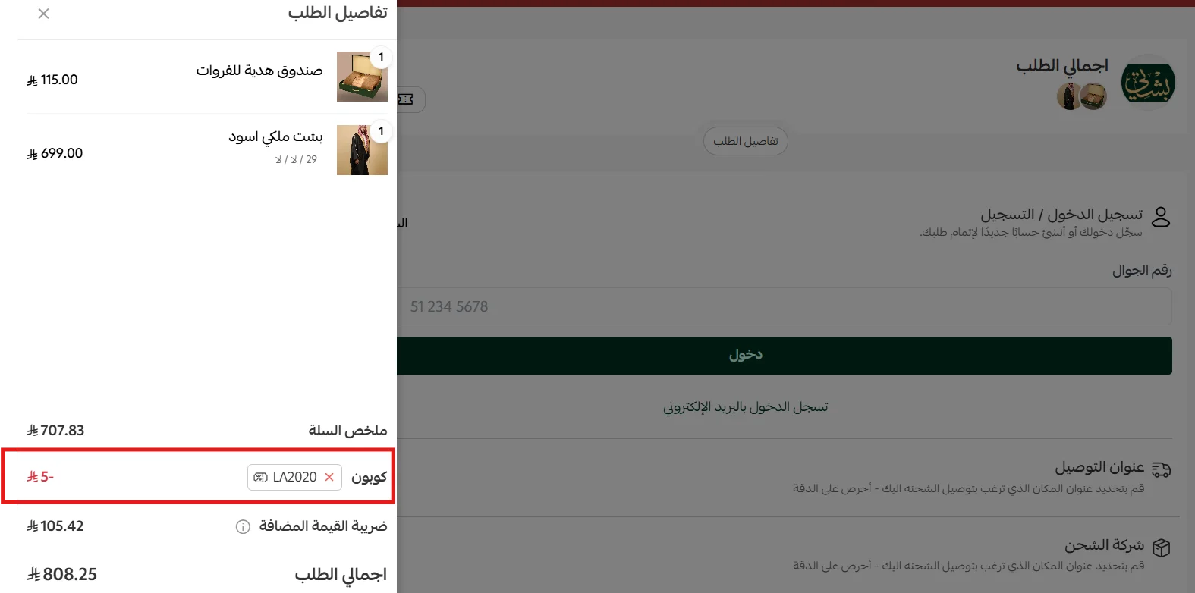Open the تفاصيل الطلب pill button on the page
Viewport: 1195px width, 593px height.
pos(746,141)
